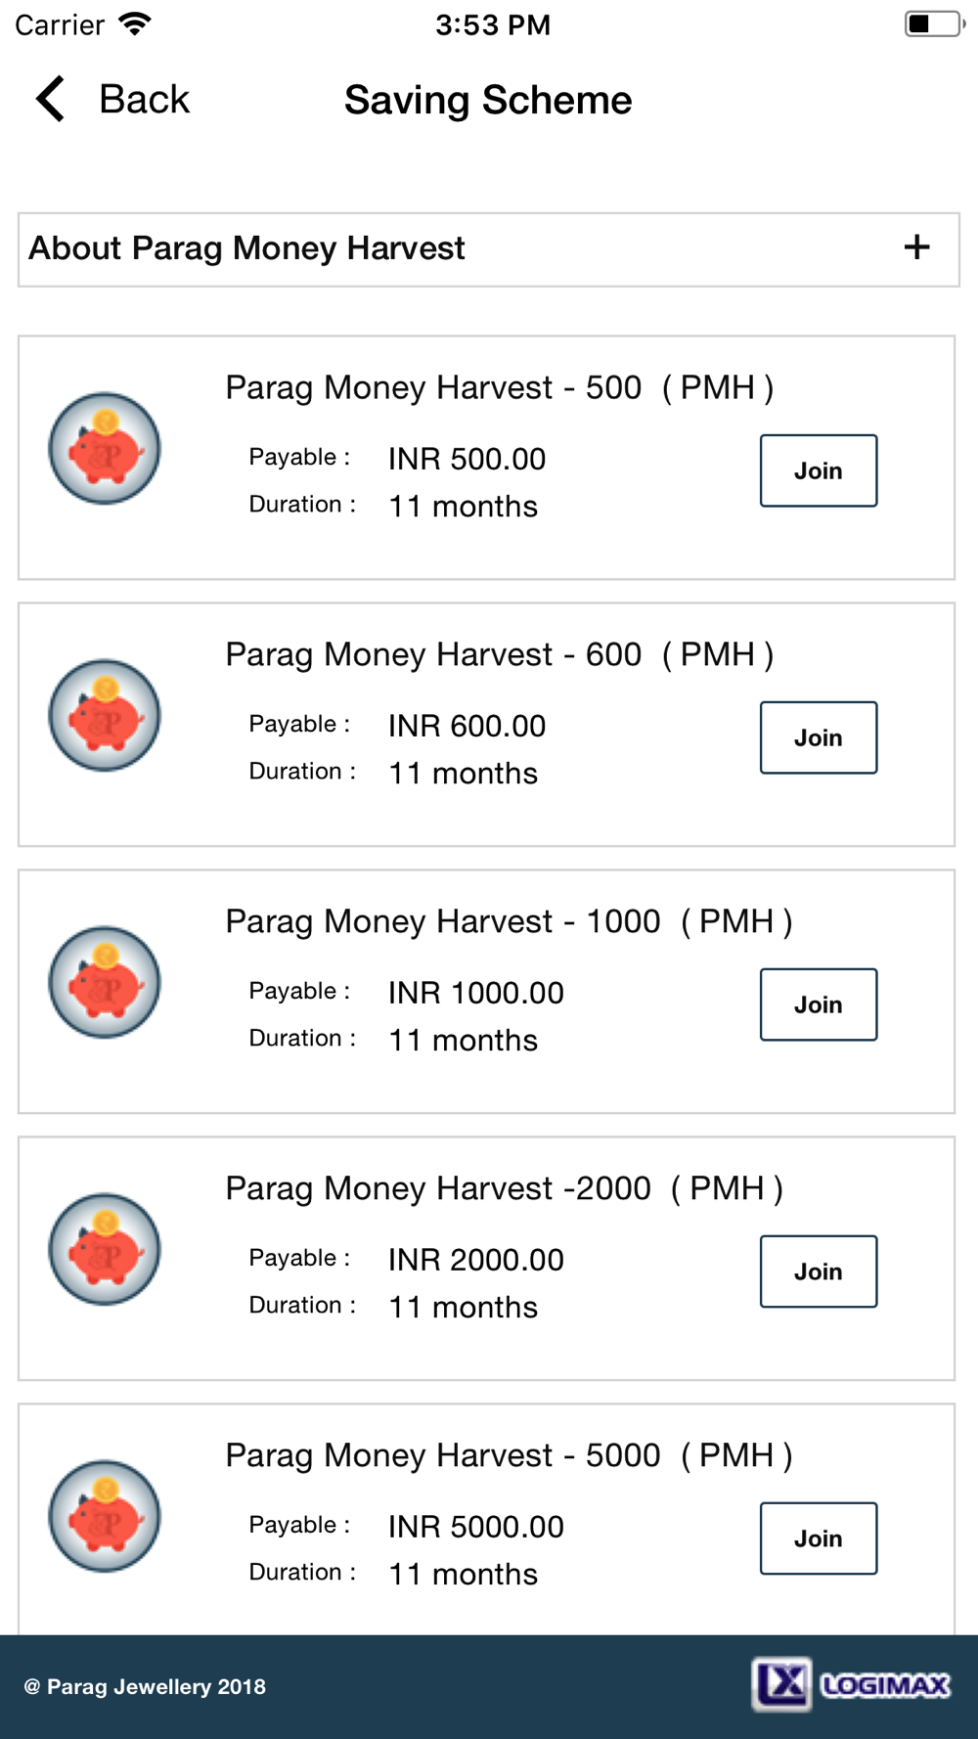Image resolution: width=978 pixels, height=1739 pixels.
Task: Go Back using the Back label
Action: 144,99
